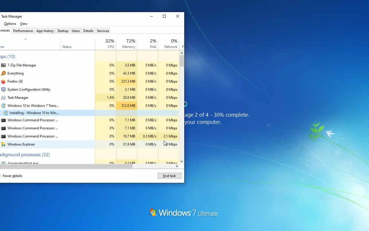Sort processes by the Memory column header
369x231 pixels.
click(127, 44)
